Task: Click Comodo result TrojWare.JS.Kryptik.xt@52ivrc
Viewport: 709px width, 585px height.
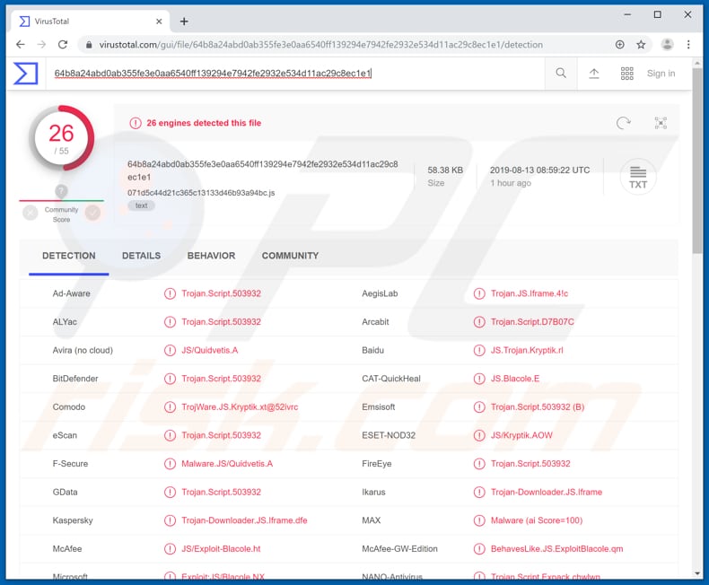Action: (x=240, y=406)
